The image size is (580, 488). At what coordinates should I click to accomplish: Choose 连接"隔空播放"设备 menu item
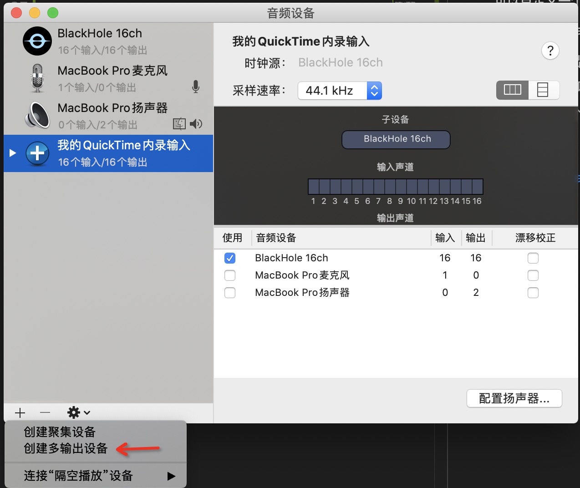click(x=96, y=476)
